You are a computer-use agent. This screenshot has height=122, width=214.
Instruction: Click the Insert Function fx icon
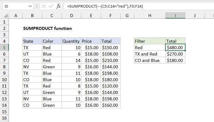58,6
